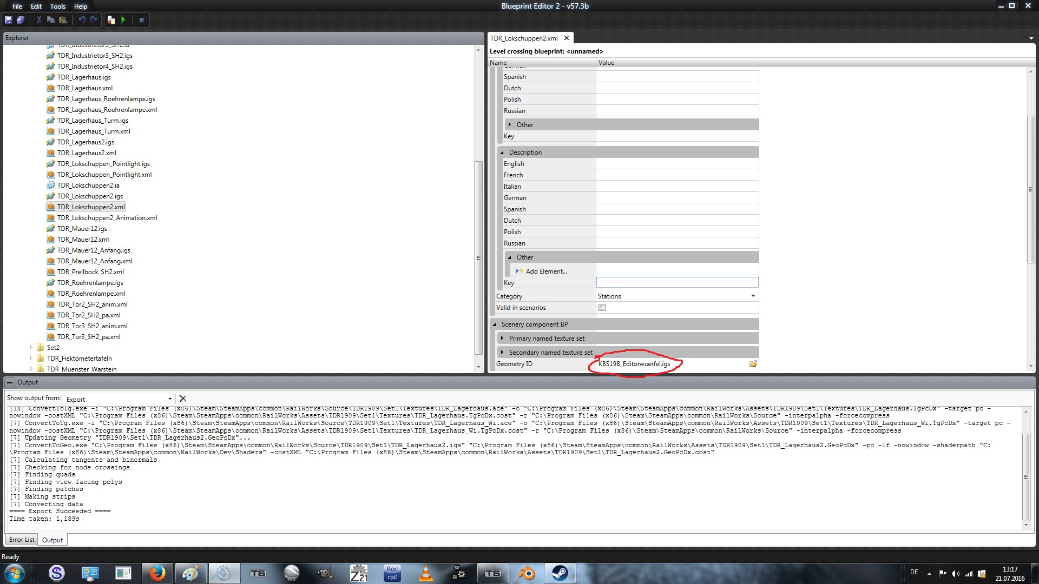Open the Geometry ID browse folder icon
The width and height of the screenshot is (1039, 584).
pyautogui.click(x=753, y=364)
